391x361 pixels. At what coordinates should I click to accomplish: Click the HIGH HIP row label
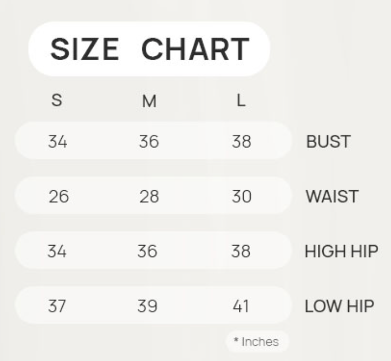point(341,252)
